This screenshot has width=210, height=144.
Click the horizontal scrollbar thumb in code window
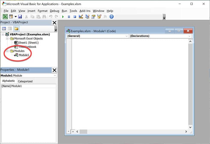[83, 131]
